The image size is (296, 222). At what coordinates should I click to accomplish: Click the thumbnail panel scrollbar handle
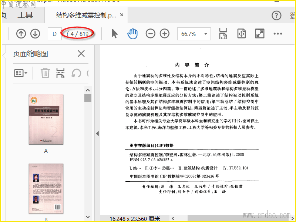click(x=88, y=98)
